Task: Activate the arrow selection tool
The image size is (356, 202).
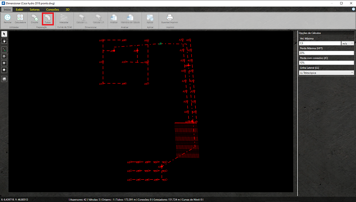Action: [x=4, y=34]
